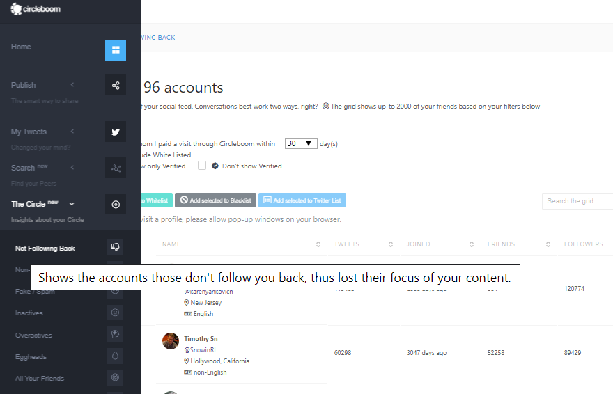Viewport: 613px width, 394px height.
Task: Open the 30 days dropdown
Action: (x=301, y=143)
